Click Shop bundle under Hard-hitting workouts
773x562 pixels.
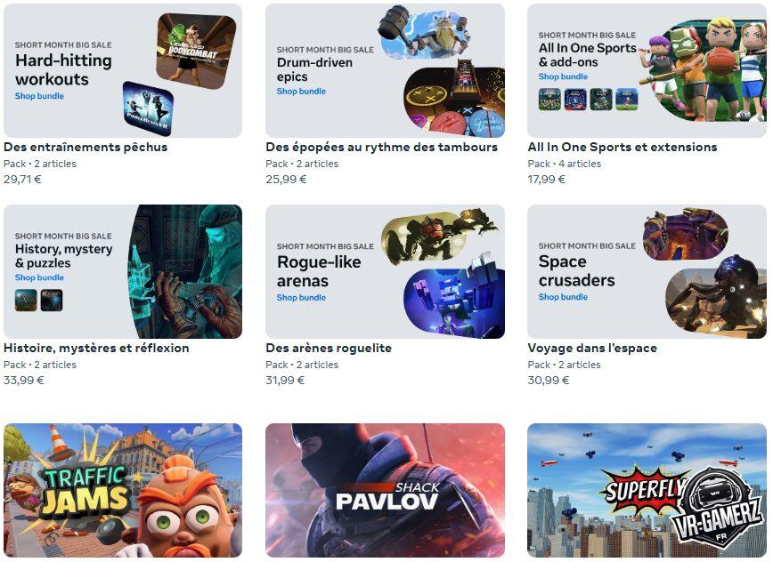tap(39, 96)
